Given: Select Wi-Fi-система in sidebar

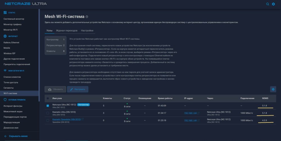Looking at the screenshot, I should [19, 93].
